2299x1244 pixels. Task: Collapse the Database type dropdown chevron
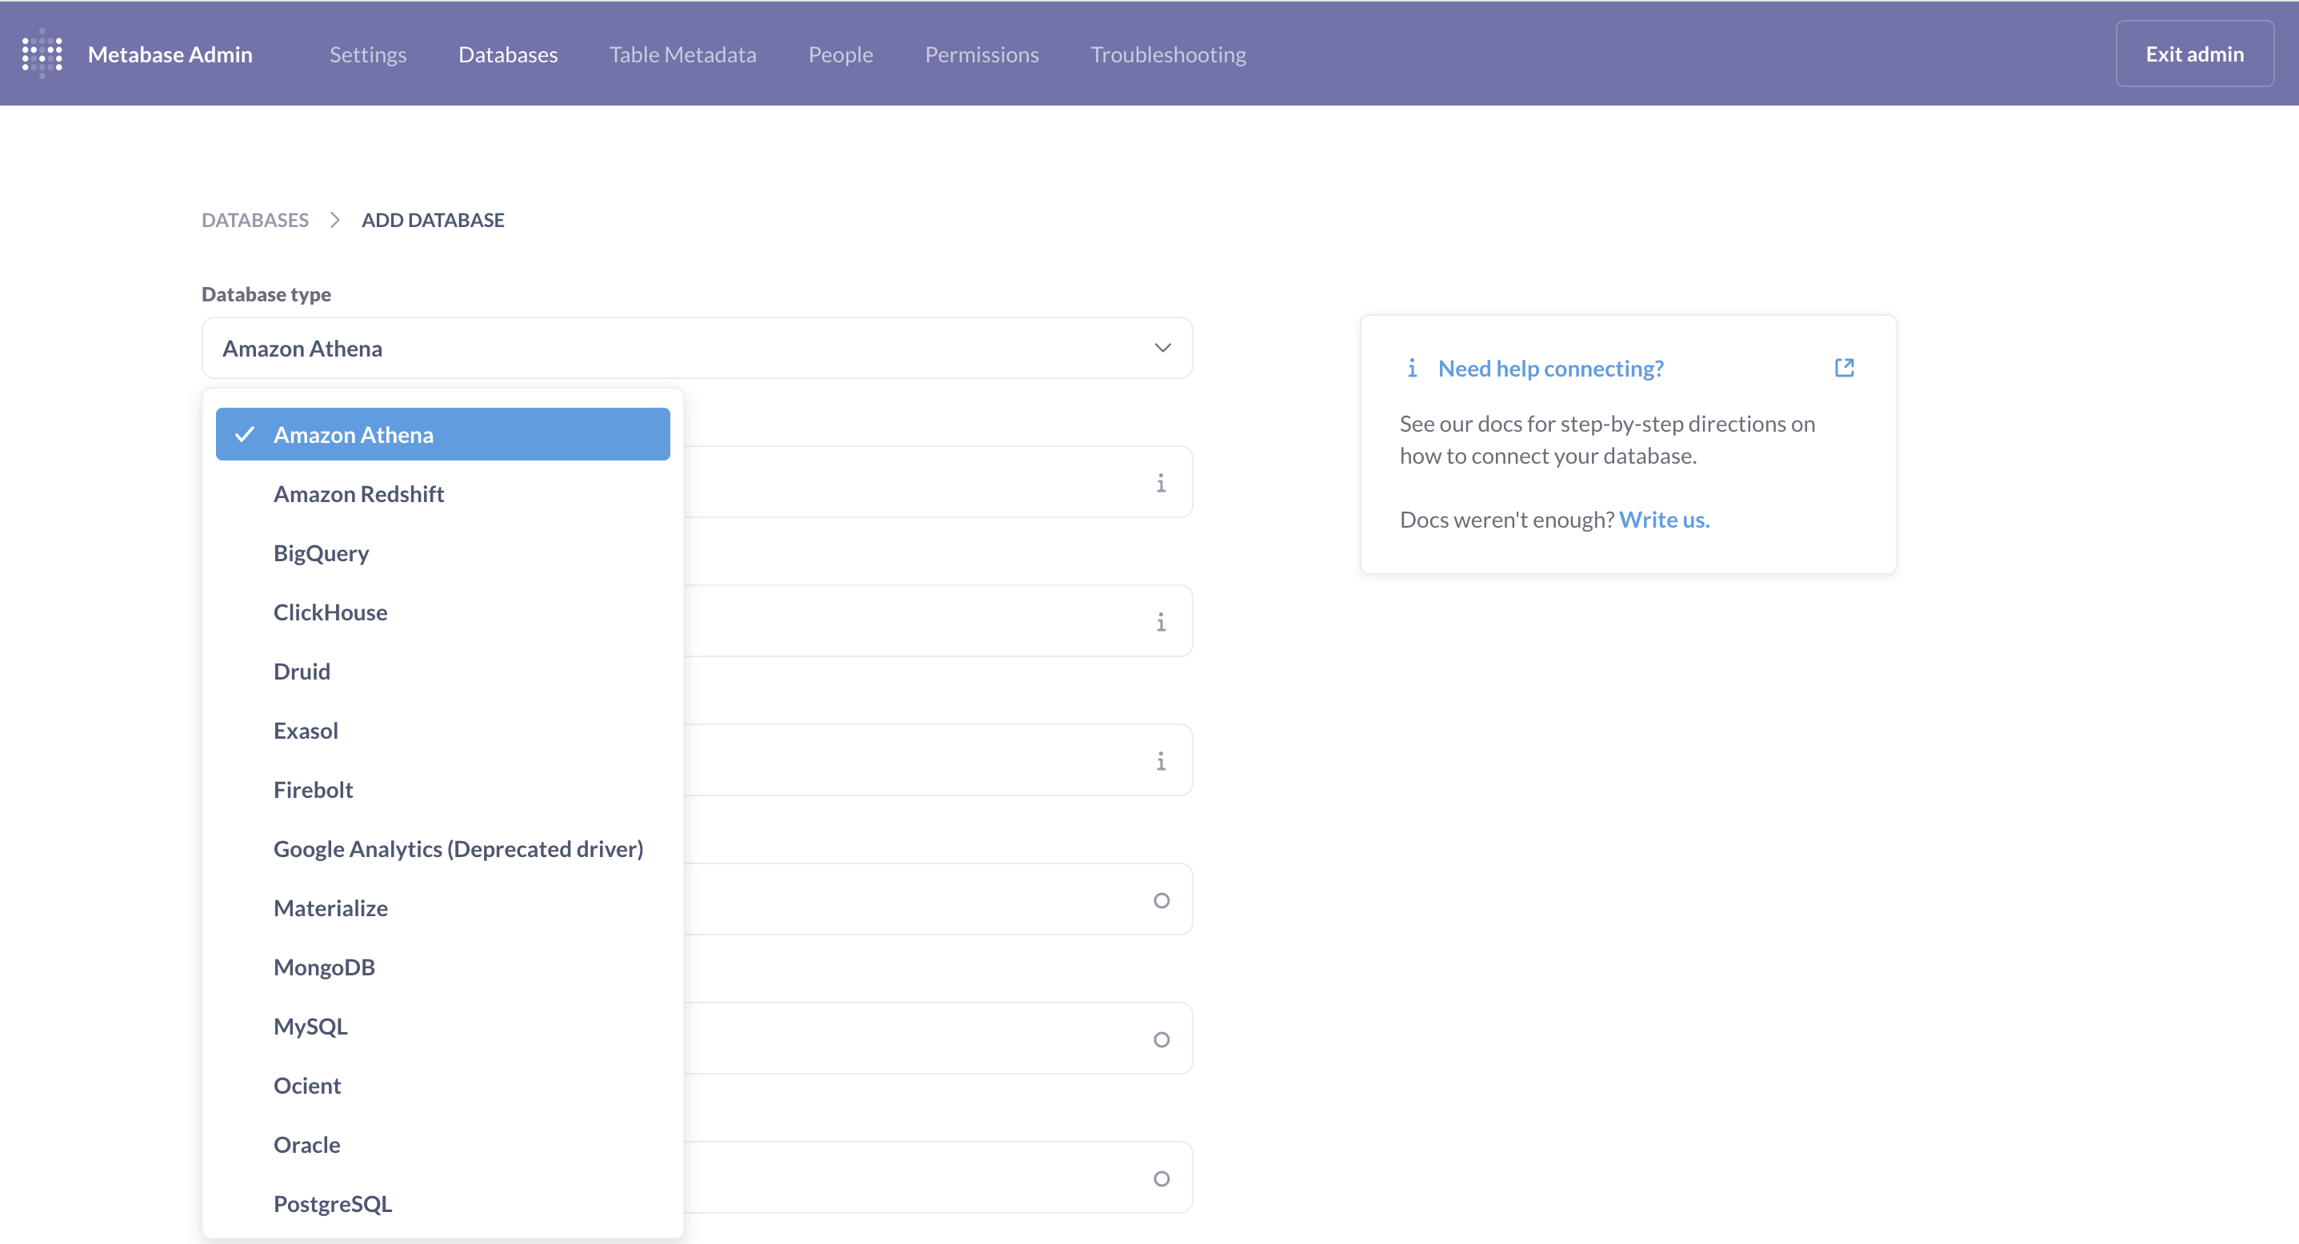click(x=1162, y=348)
